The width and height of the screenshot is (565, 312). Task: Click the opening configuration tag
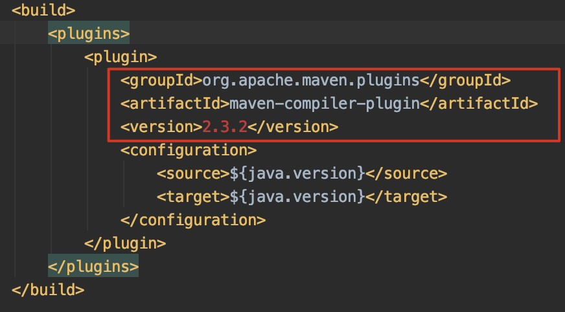click(x=189, y=150)
